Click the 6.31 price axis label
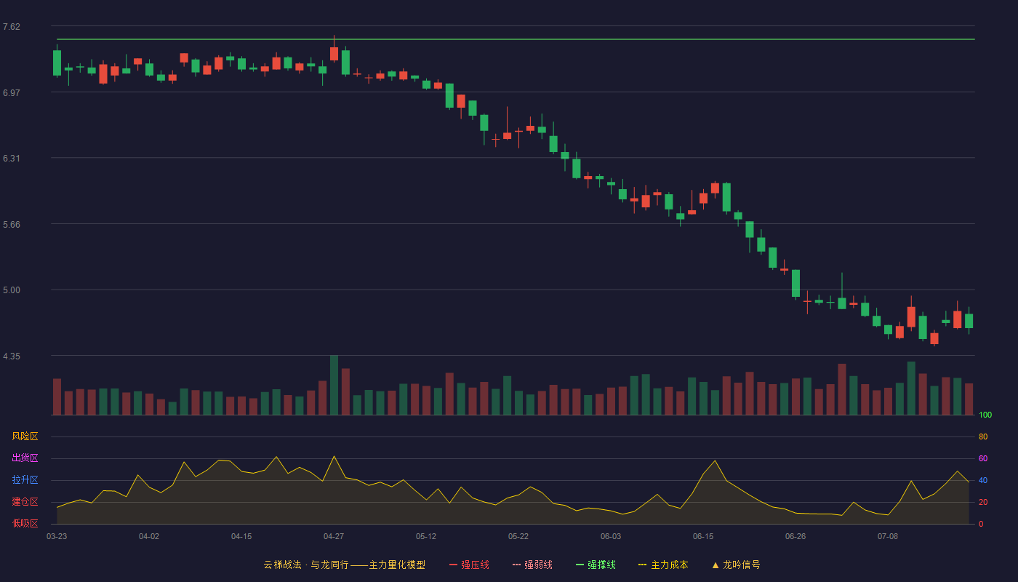The width and height of the screenshot is (1018, 582). [11, 159]
